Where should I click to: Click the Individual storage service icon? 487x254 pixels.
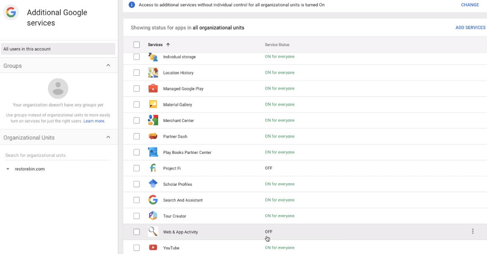click(x=153, y=57)
